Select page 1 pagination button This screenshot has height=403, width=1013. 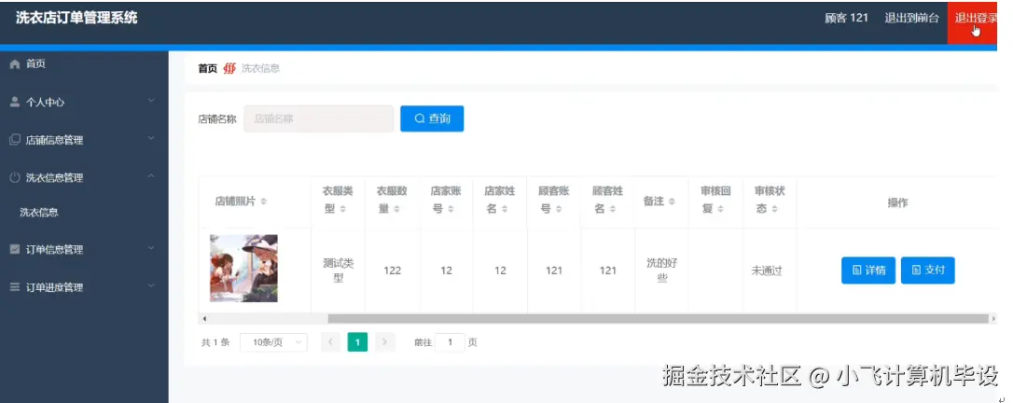(x=357, y=341)
